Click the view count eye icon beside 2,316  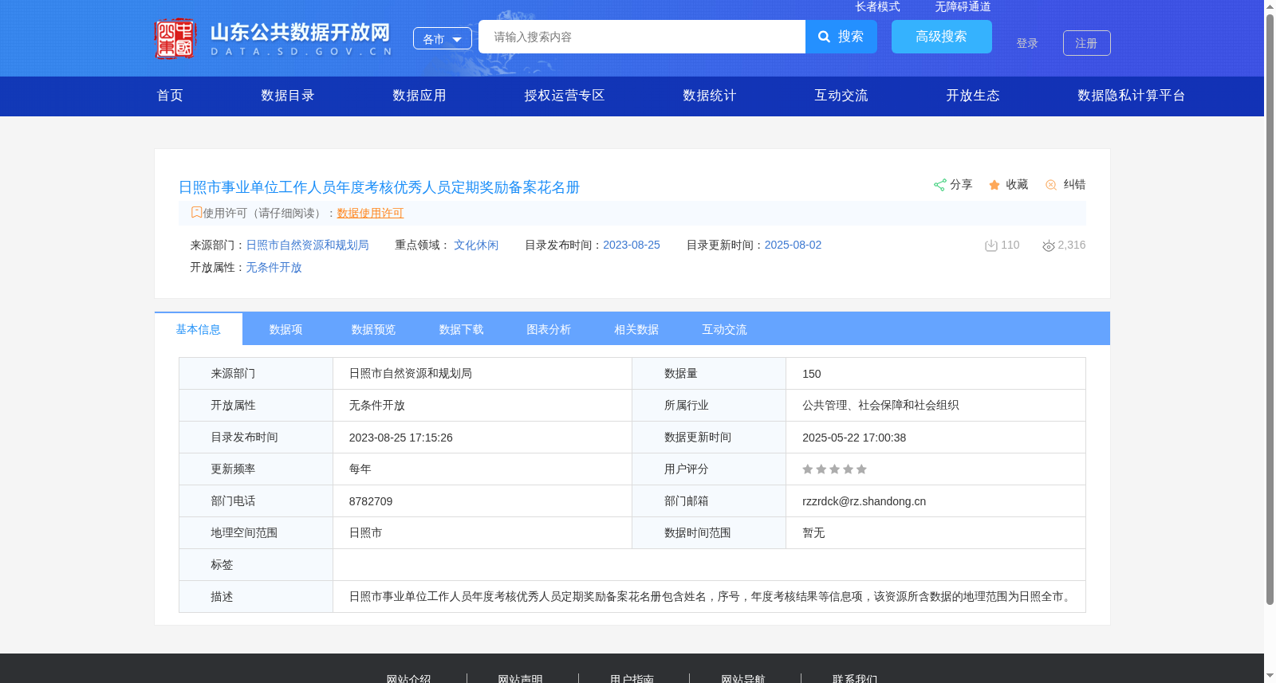click(x=1049, y=245)
